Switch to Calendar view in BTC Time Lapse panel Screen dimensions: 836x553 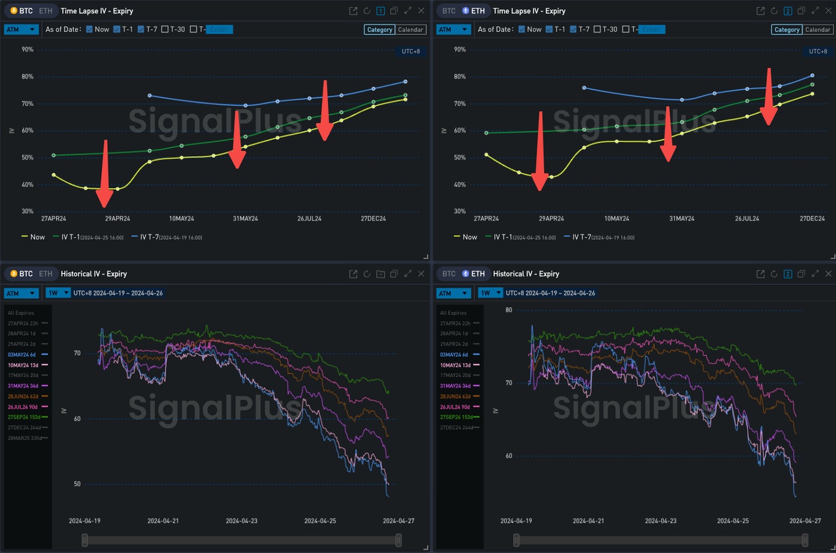click(x=411, y=29)
